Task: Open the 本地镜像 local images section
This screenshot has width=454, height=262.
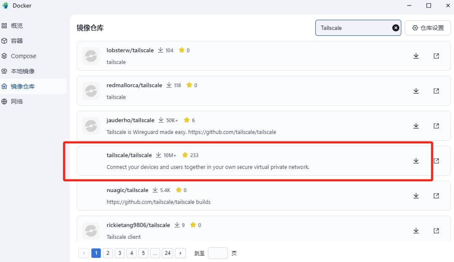Action: 33,71
